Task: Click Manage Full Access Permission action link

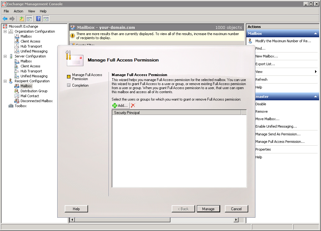Action: pos(280,142)
